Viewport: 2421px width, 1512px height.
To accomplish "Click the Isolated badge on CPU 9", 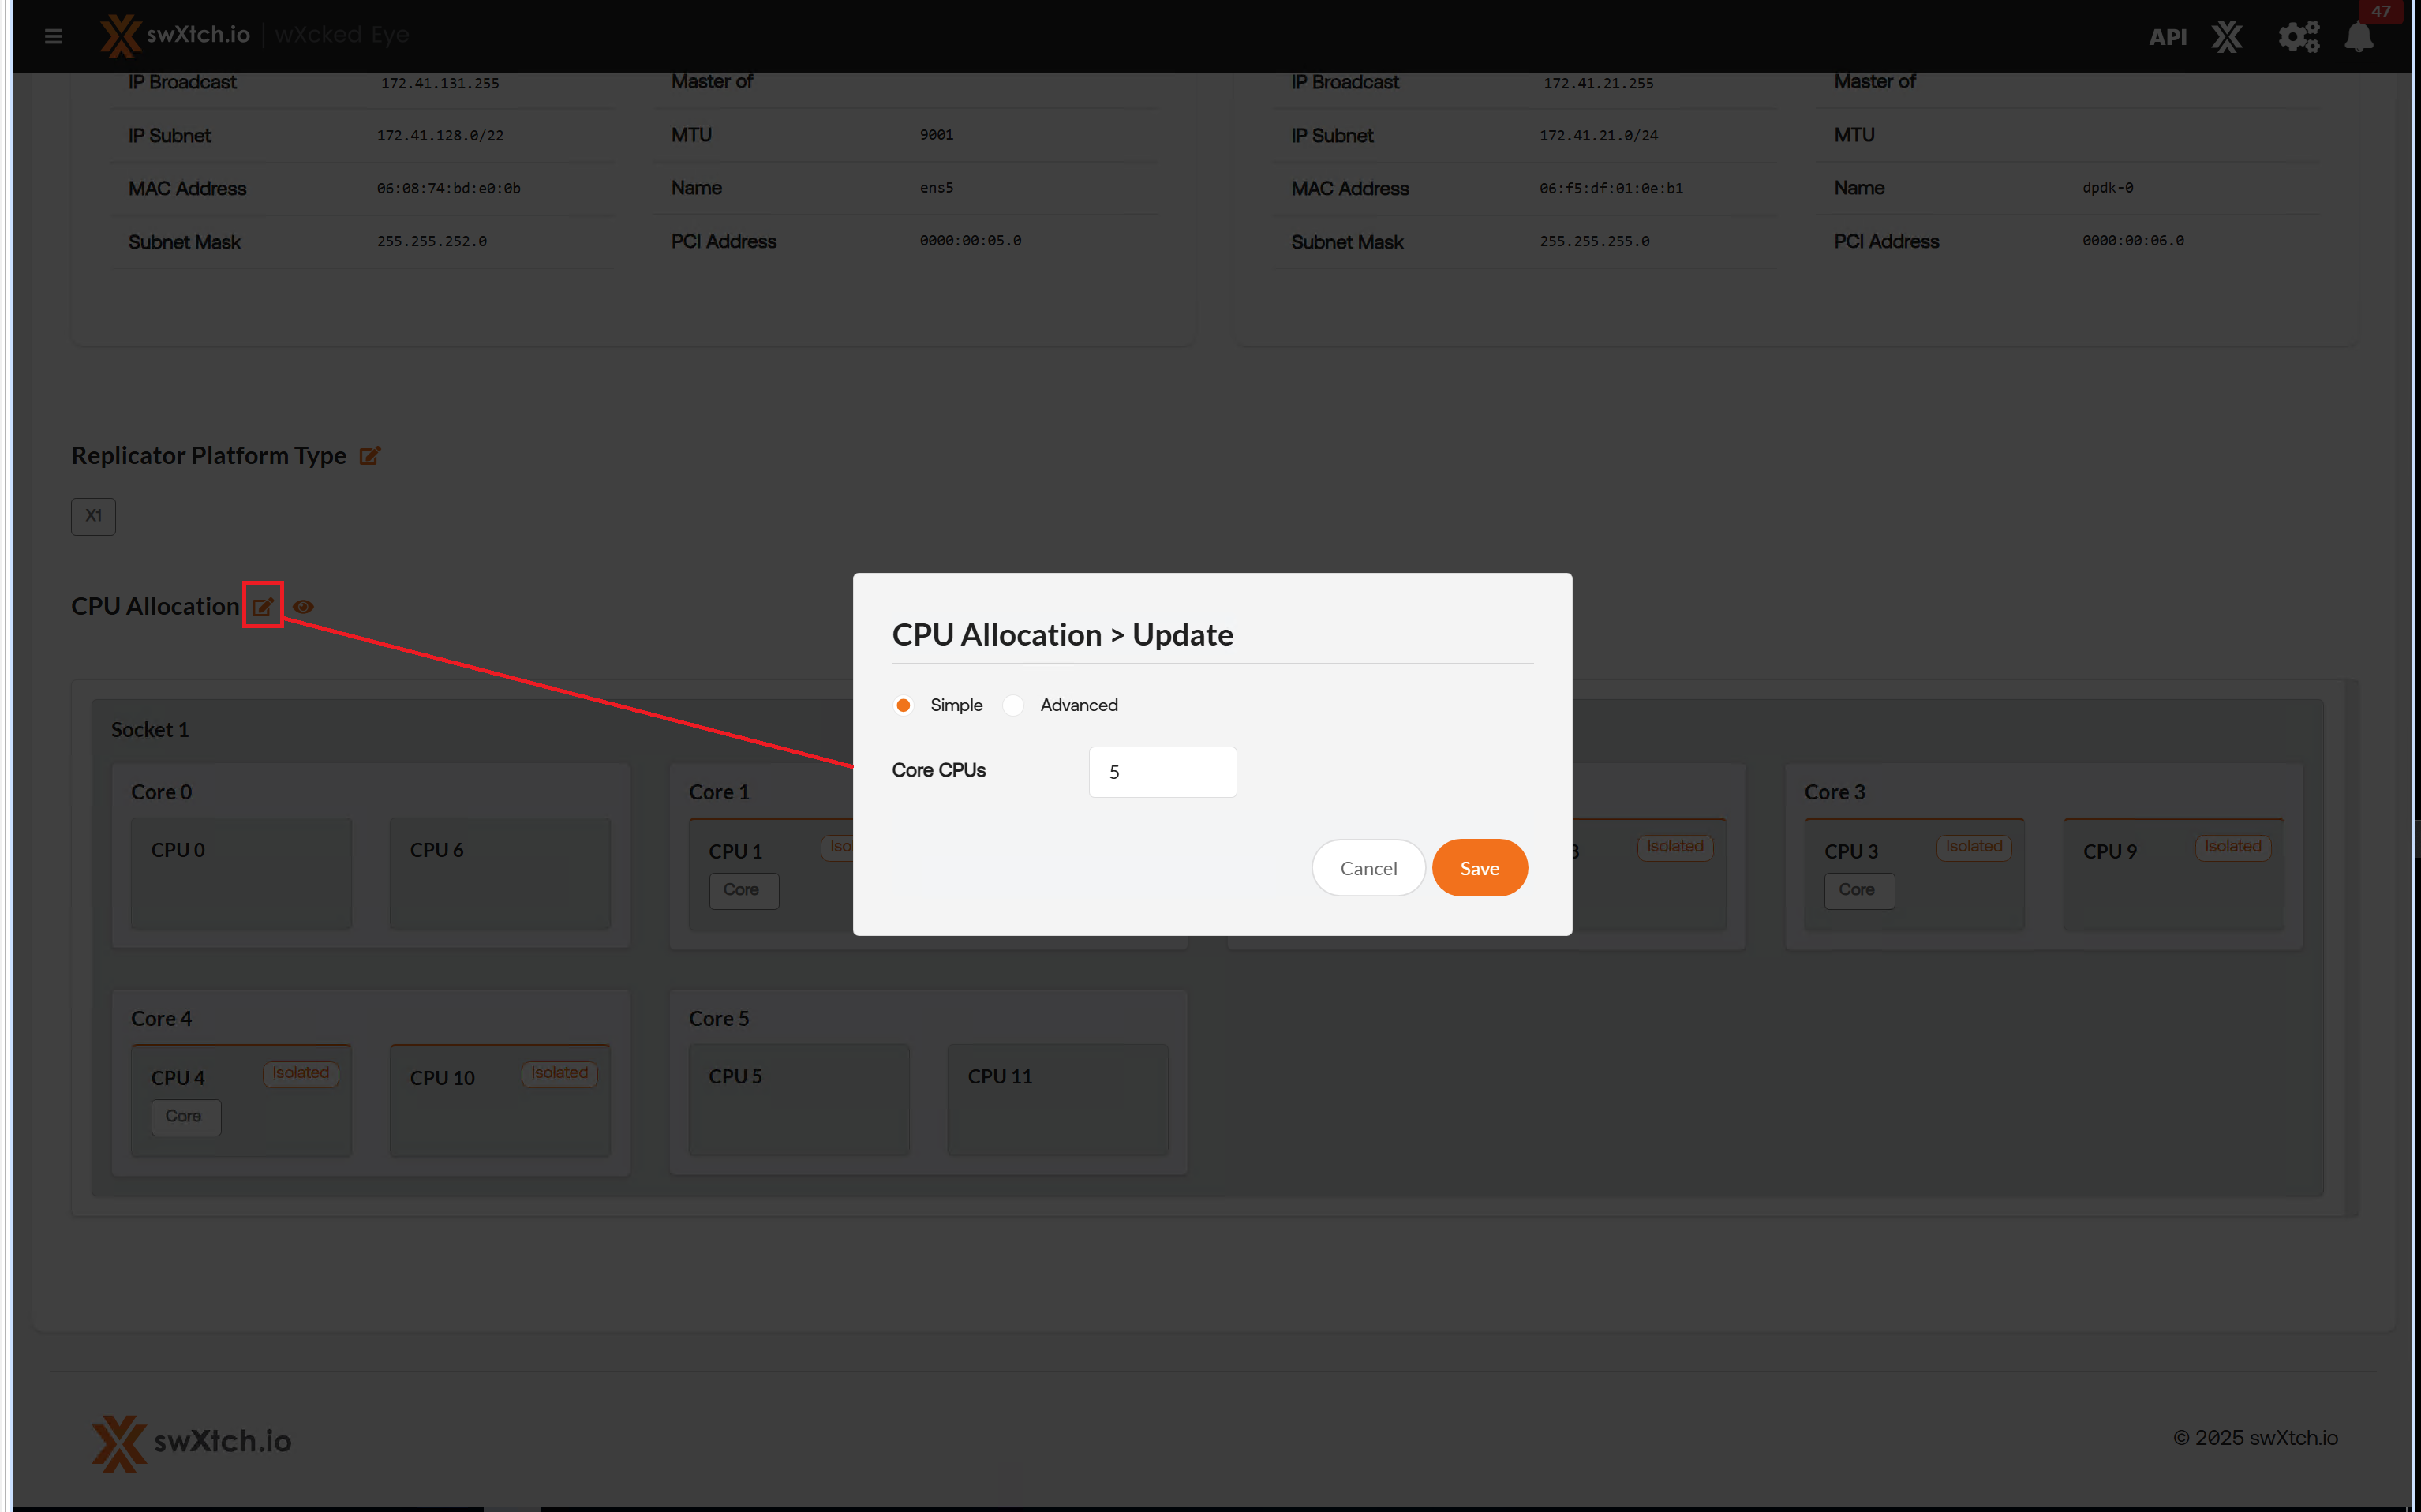I will tap(2232, 846).
